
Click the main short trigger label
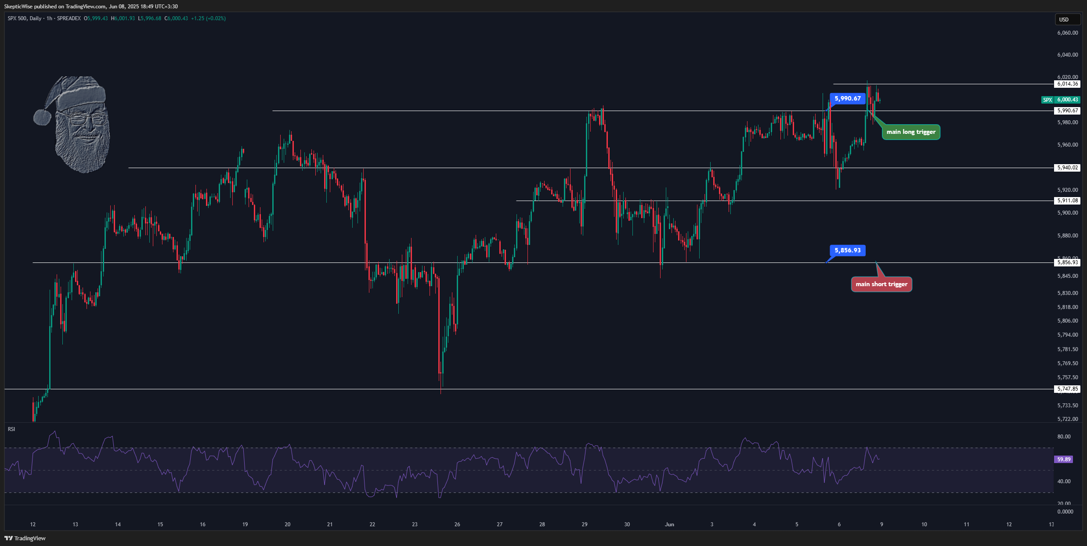pos(881,284)
